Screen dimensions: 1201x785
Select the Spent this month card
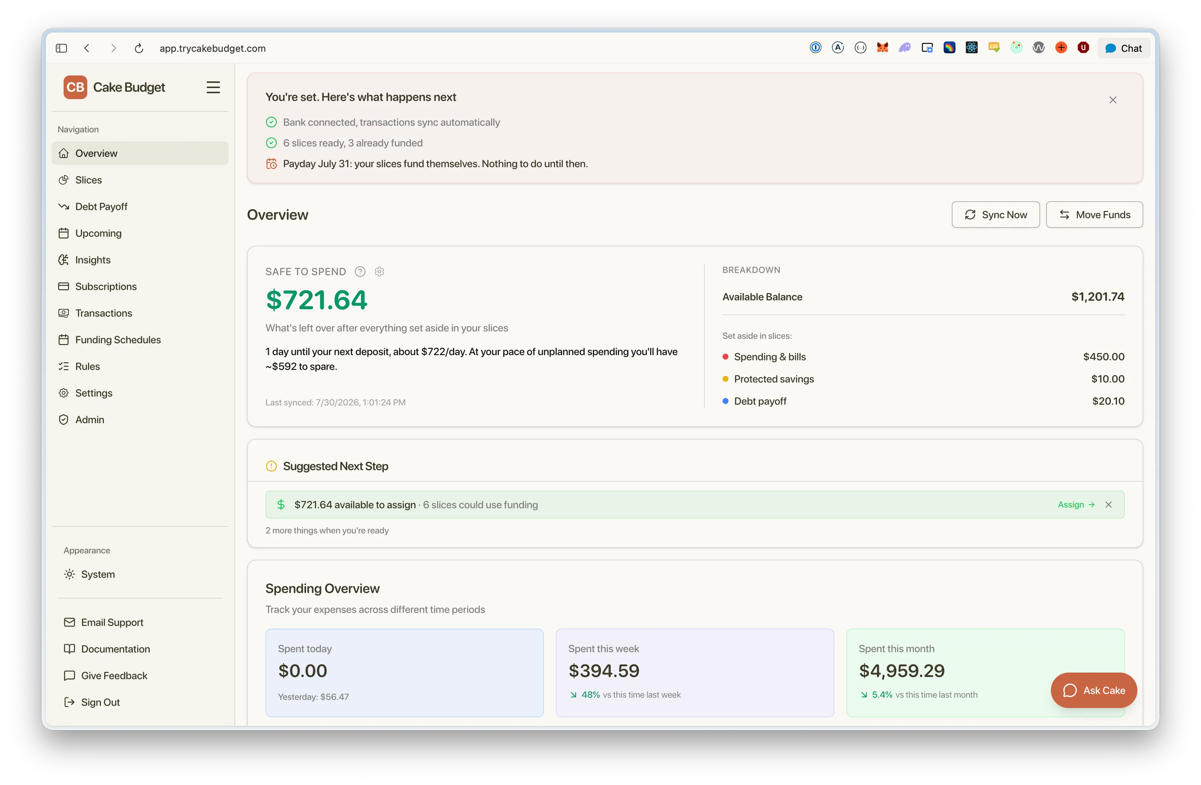985,673
